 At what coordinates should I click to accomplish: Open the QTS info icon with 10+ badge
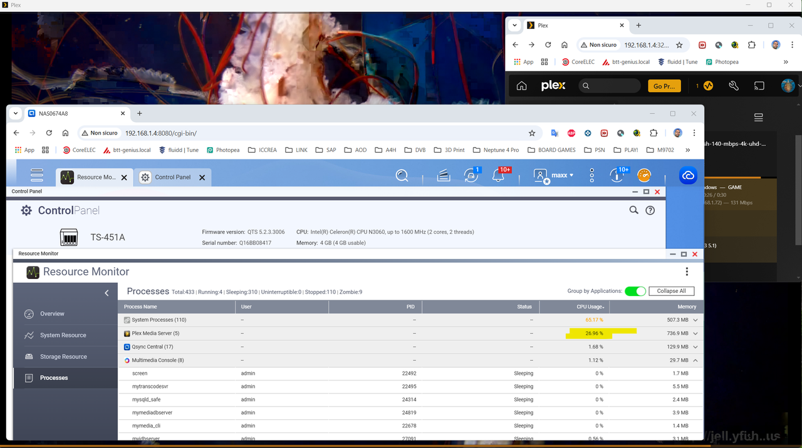pos(617,175)
